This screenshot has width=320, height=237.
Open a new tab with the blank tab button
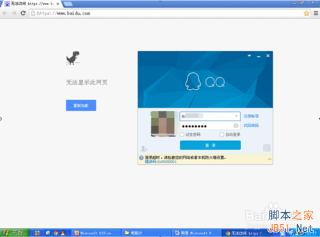click(68, 4)
